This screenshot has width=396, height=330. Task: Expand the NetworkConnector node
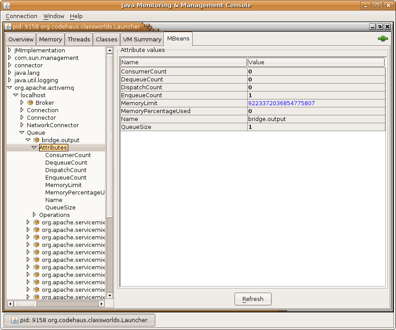[x=22, y=125]
